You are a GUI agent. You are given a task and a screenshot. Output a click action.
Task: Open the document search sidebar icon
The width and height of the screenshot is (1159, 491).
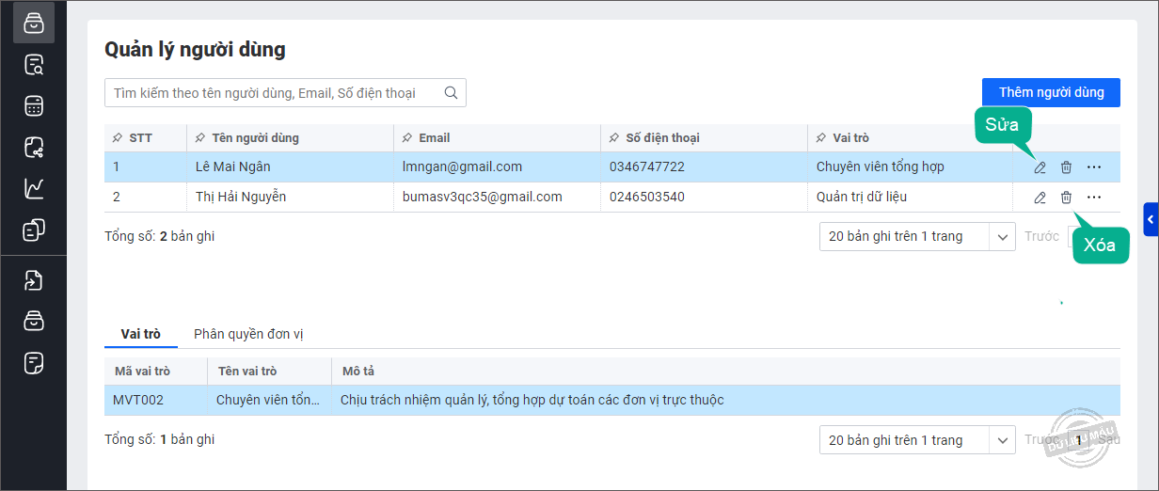click(x=34, y=65)
